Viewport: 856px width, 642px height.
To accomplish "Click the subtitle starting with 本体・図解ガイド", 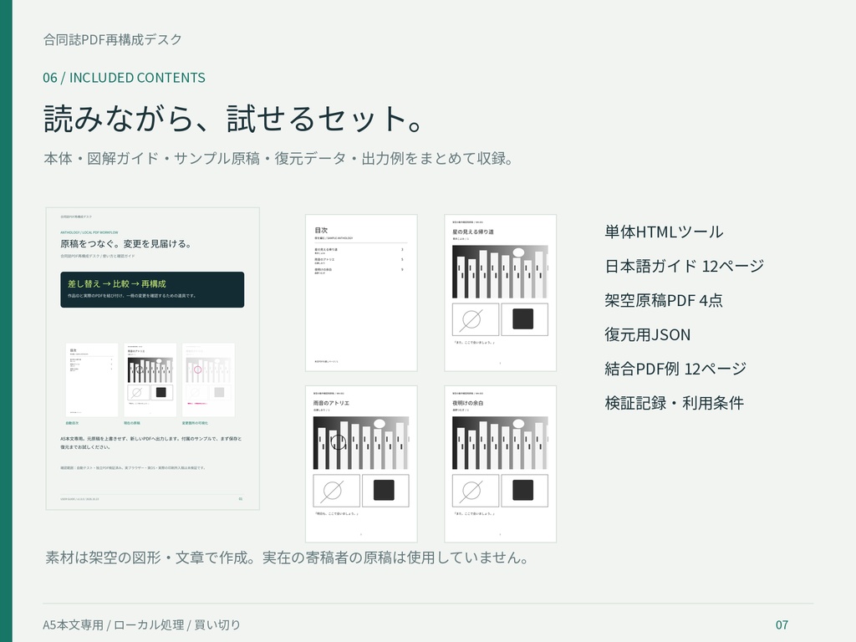I will [x=278, y=158].
